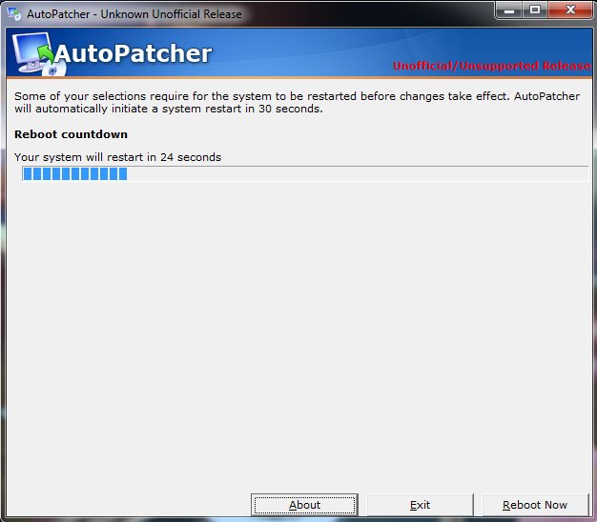
Task: Click the 'Reboot countdown' heading
Action: (x=71, y=134)
